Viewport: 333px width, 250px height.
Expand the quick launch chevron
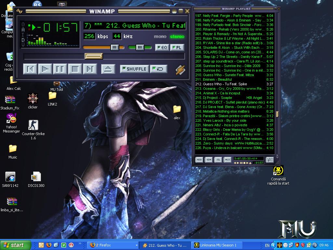(80, 243)
